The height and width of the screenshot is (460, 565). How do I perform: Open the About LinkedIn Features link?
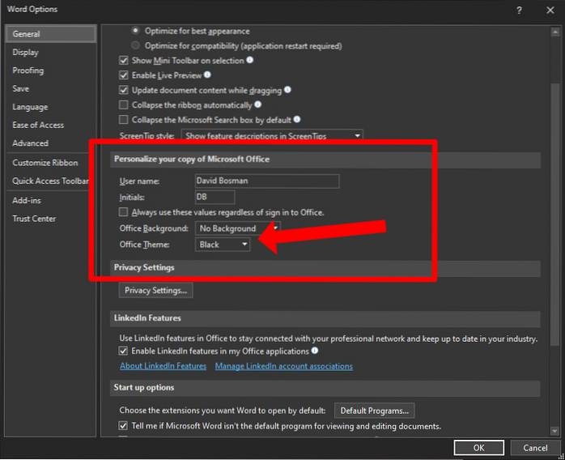(x=163, y=366)
